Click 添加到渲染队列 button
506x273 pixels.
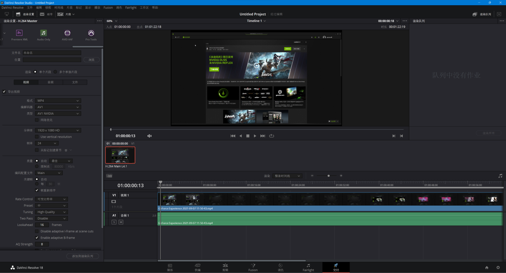pos(82,256)
